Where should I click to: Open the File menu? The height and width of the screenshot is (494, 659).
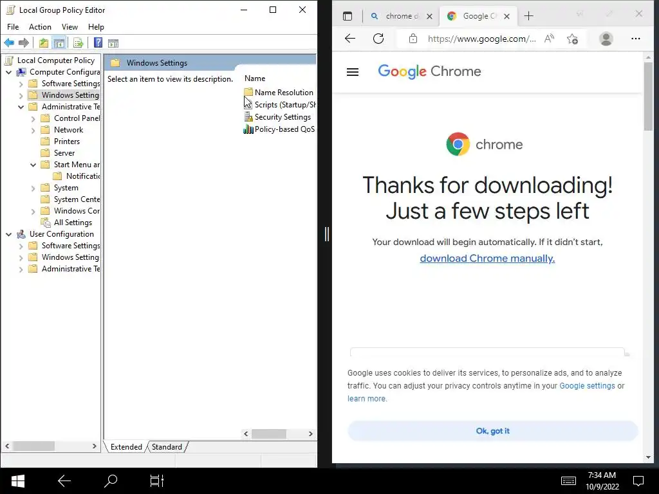point(13,27)
